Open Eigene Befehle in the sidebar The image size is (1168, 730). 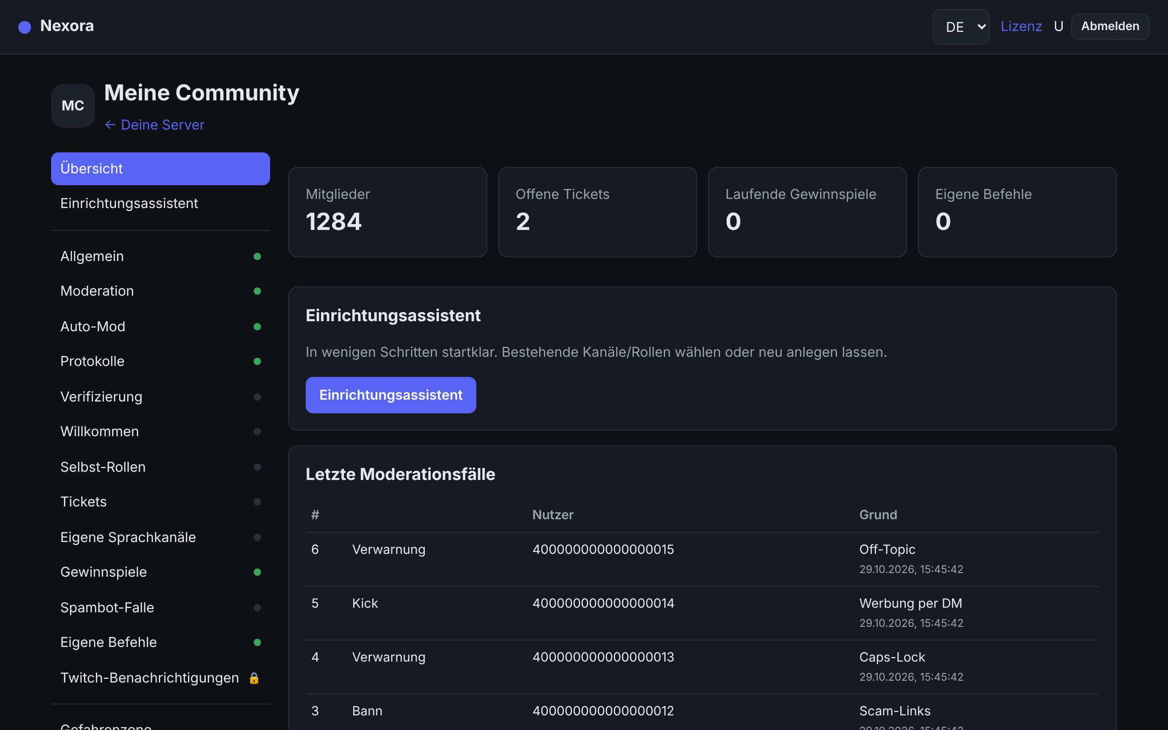(160, 642)
